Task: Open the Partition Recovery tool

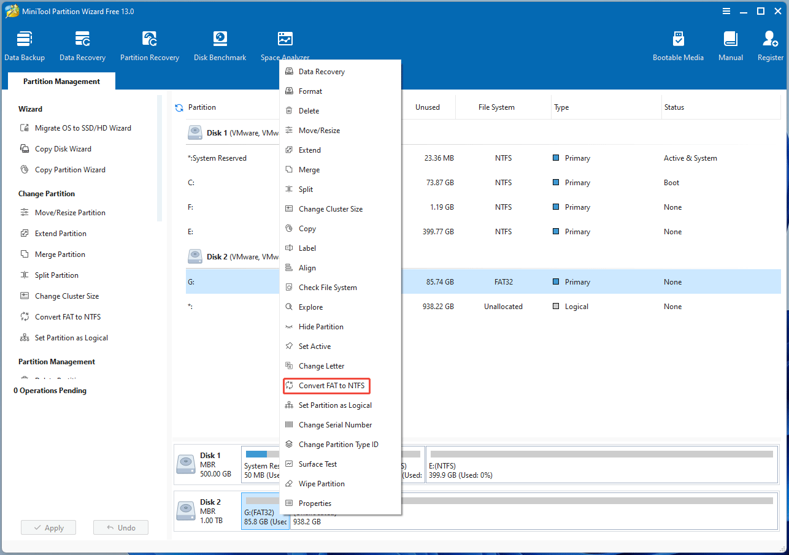Action: coord(150,47)
